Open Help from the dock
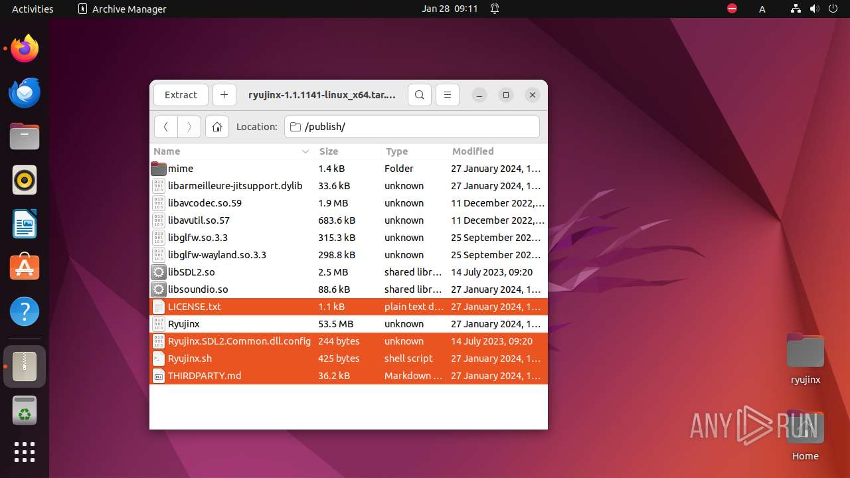 pyautogui.click(x=25, y=311)
